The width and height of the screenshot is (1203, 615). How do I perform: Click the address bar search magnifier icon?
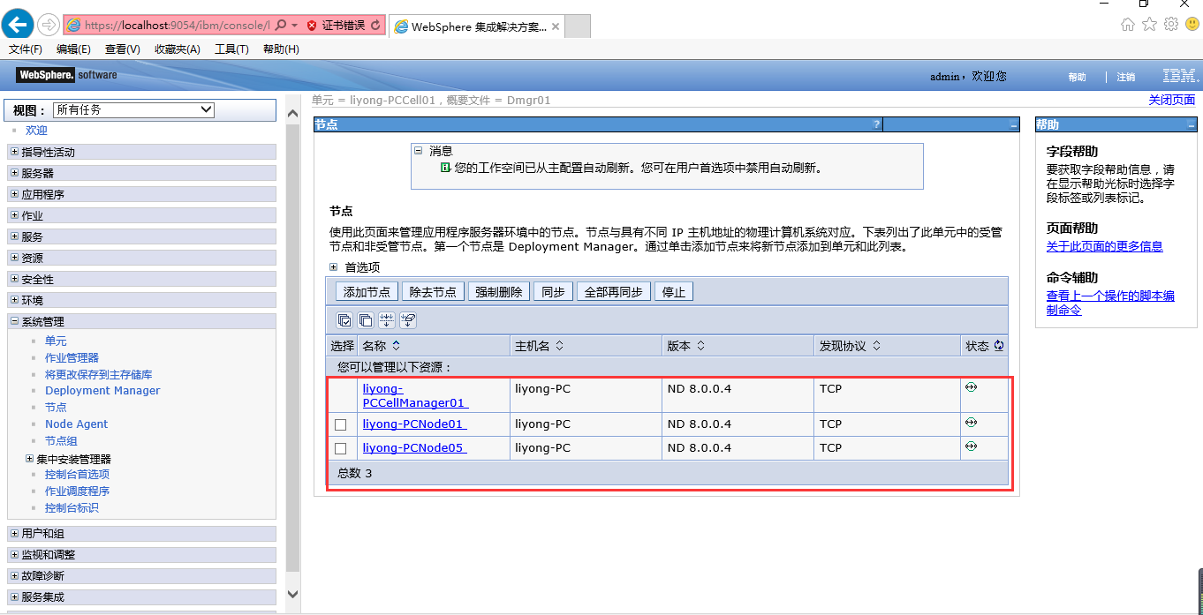click(281, 26)
